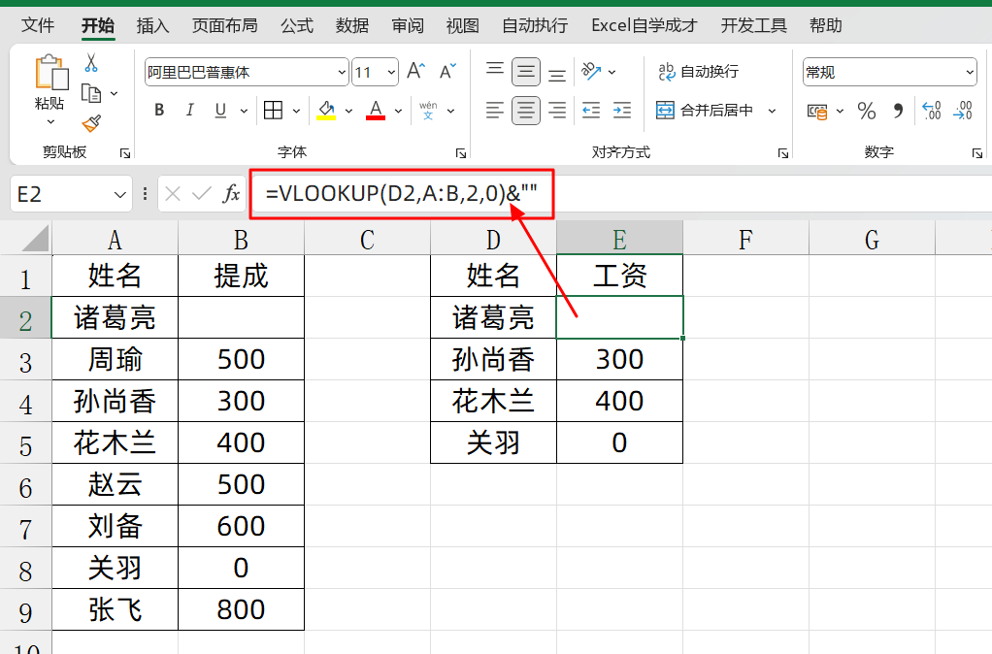Align text to top

[495, 68]
